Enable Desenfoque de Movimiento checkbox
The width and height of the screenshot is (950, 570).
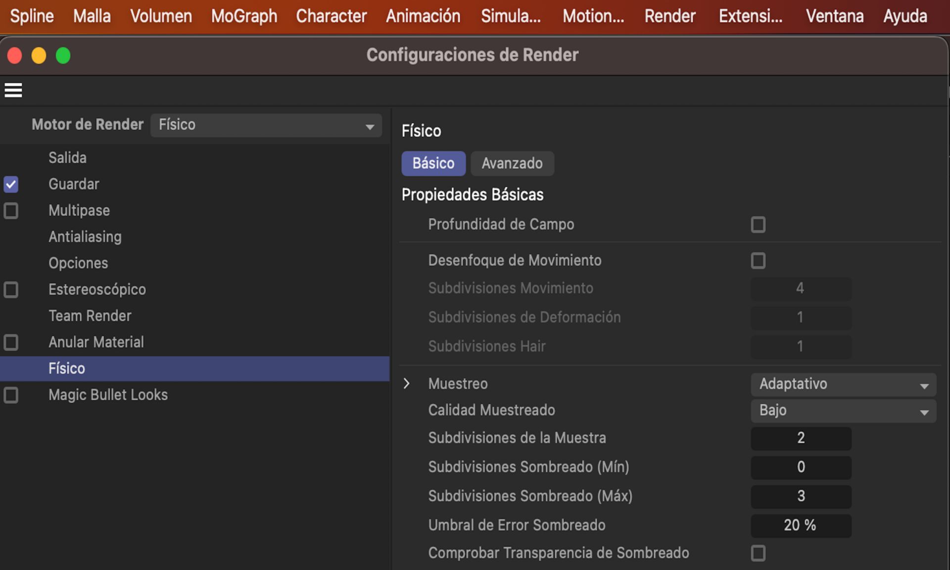(758, 261)
